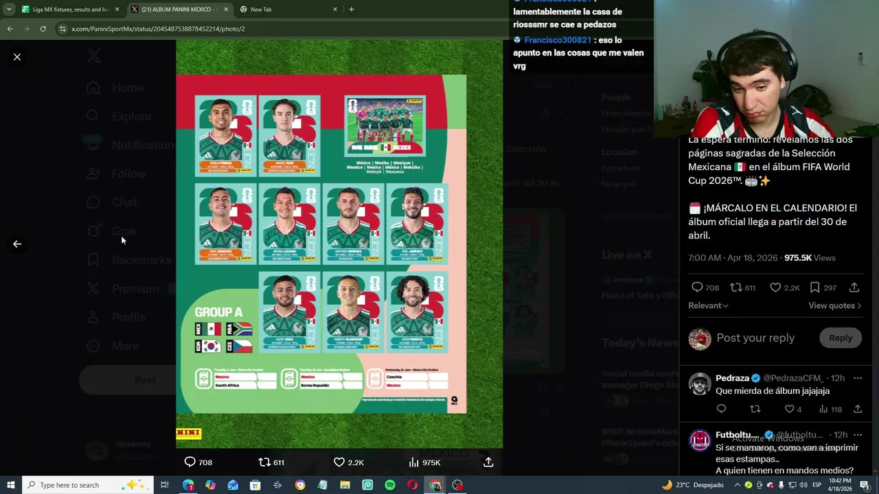Click the view count 975.5K Views
This screenshot has width=879, height=494.
click(x=810, y=258)
